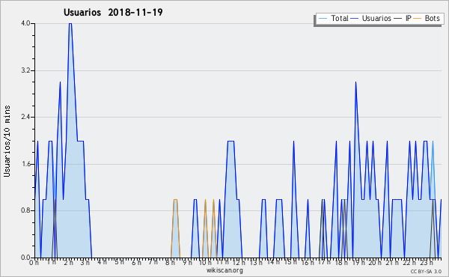This screenshot has height=277, width=449.
Task: Click the 8 h x-axis label
Action: point(170,263)
